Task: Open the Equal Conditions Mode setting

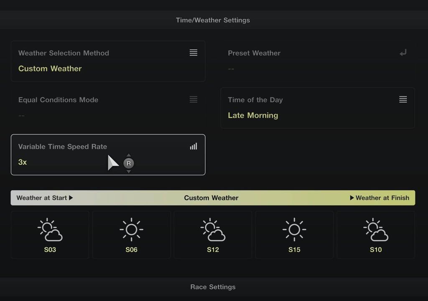Action: 108,108
